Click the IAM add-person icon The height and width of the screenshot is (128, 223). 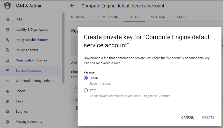tap(7, 19)
